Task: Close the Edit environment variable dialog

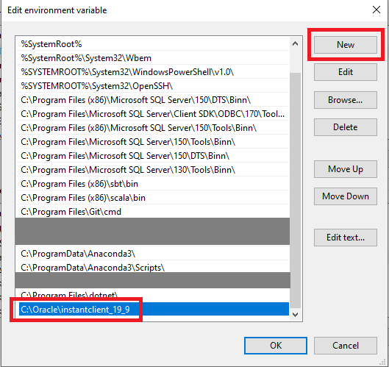Action: tap(376, 10)
